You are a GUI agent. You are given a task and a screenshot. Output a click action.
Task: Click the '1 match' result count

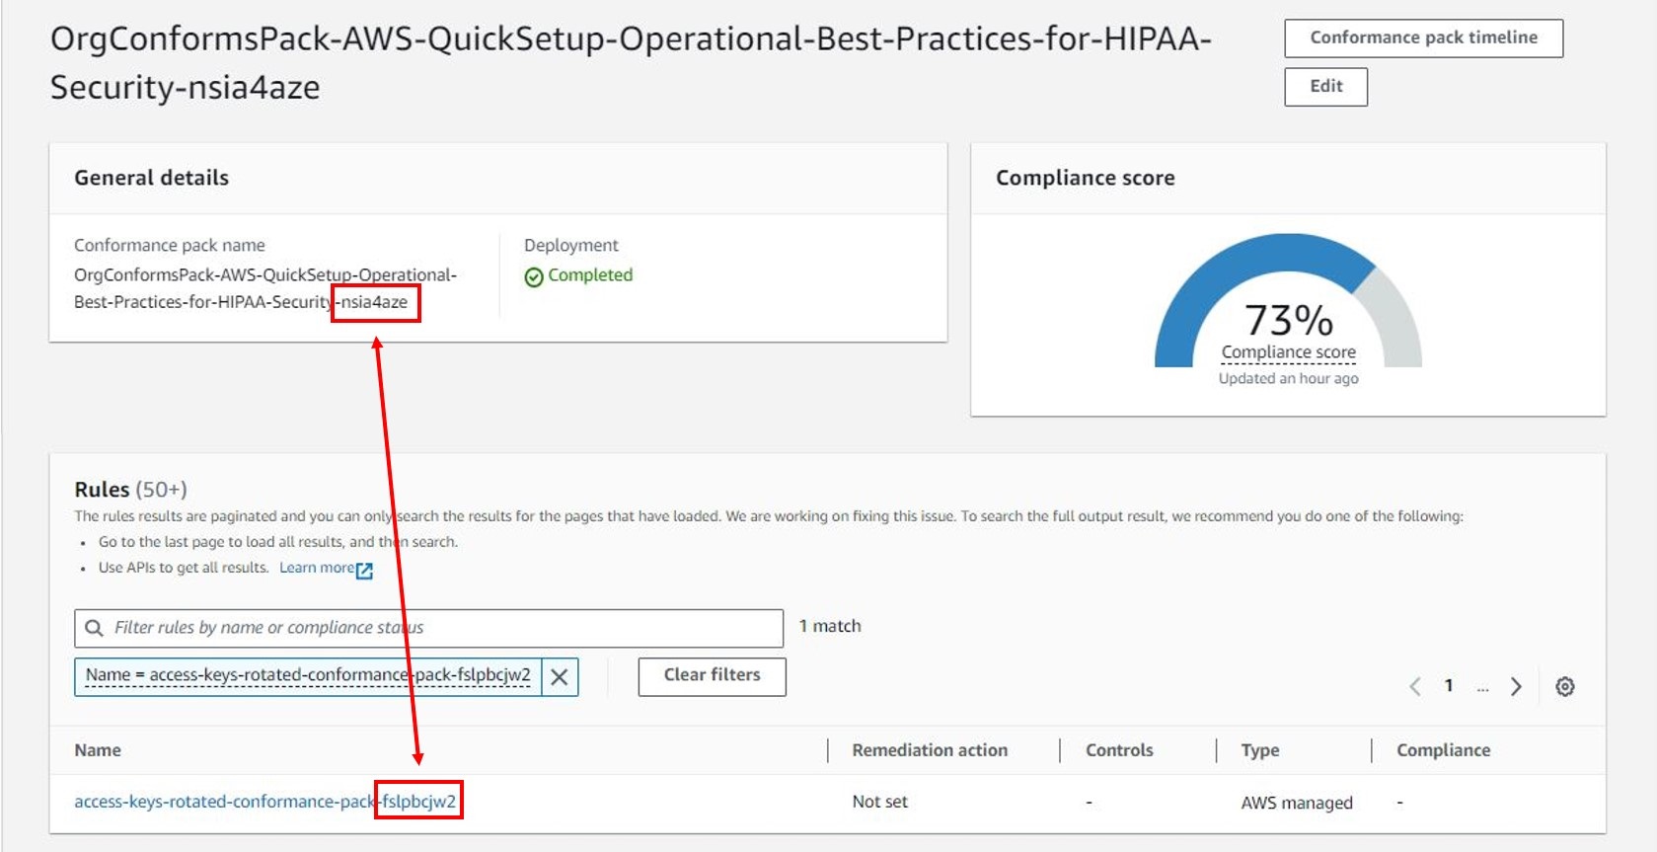coord(830,626)
